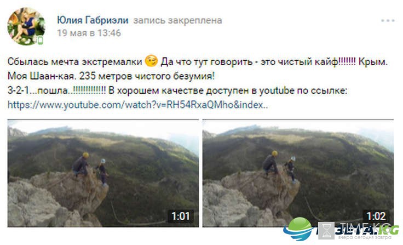Click Юлия Габриэли's round profile avatar
The width and height of the screenshot is (403, 245).
tap(26, 26)
